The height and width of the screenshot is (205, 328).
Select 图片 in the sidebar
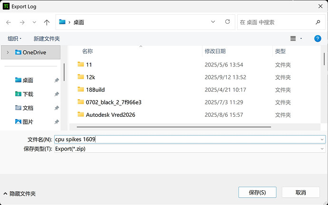coord(28,121)
